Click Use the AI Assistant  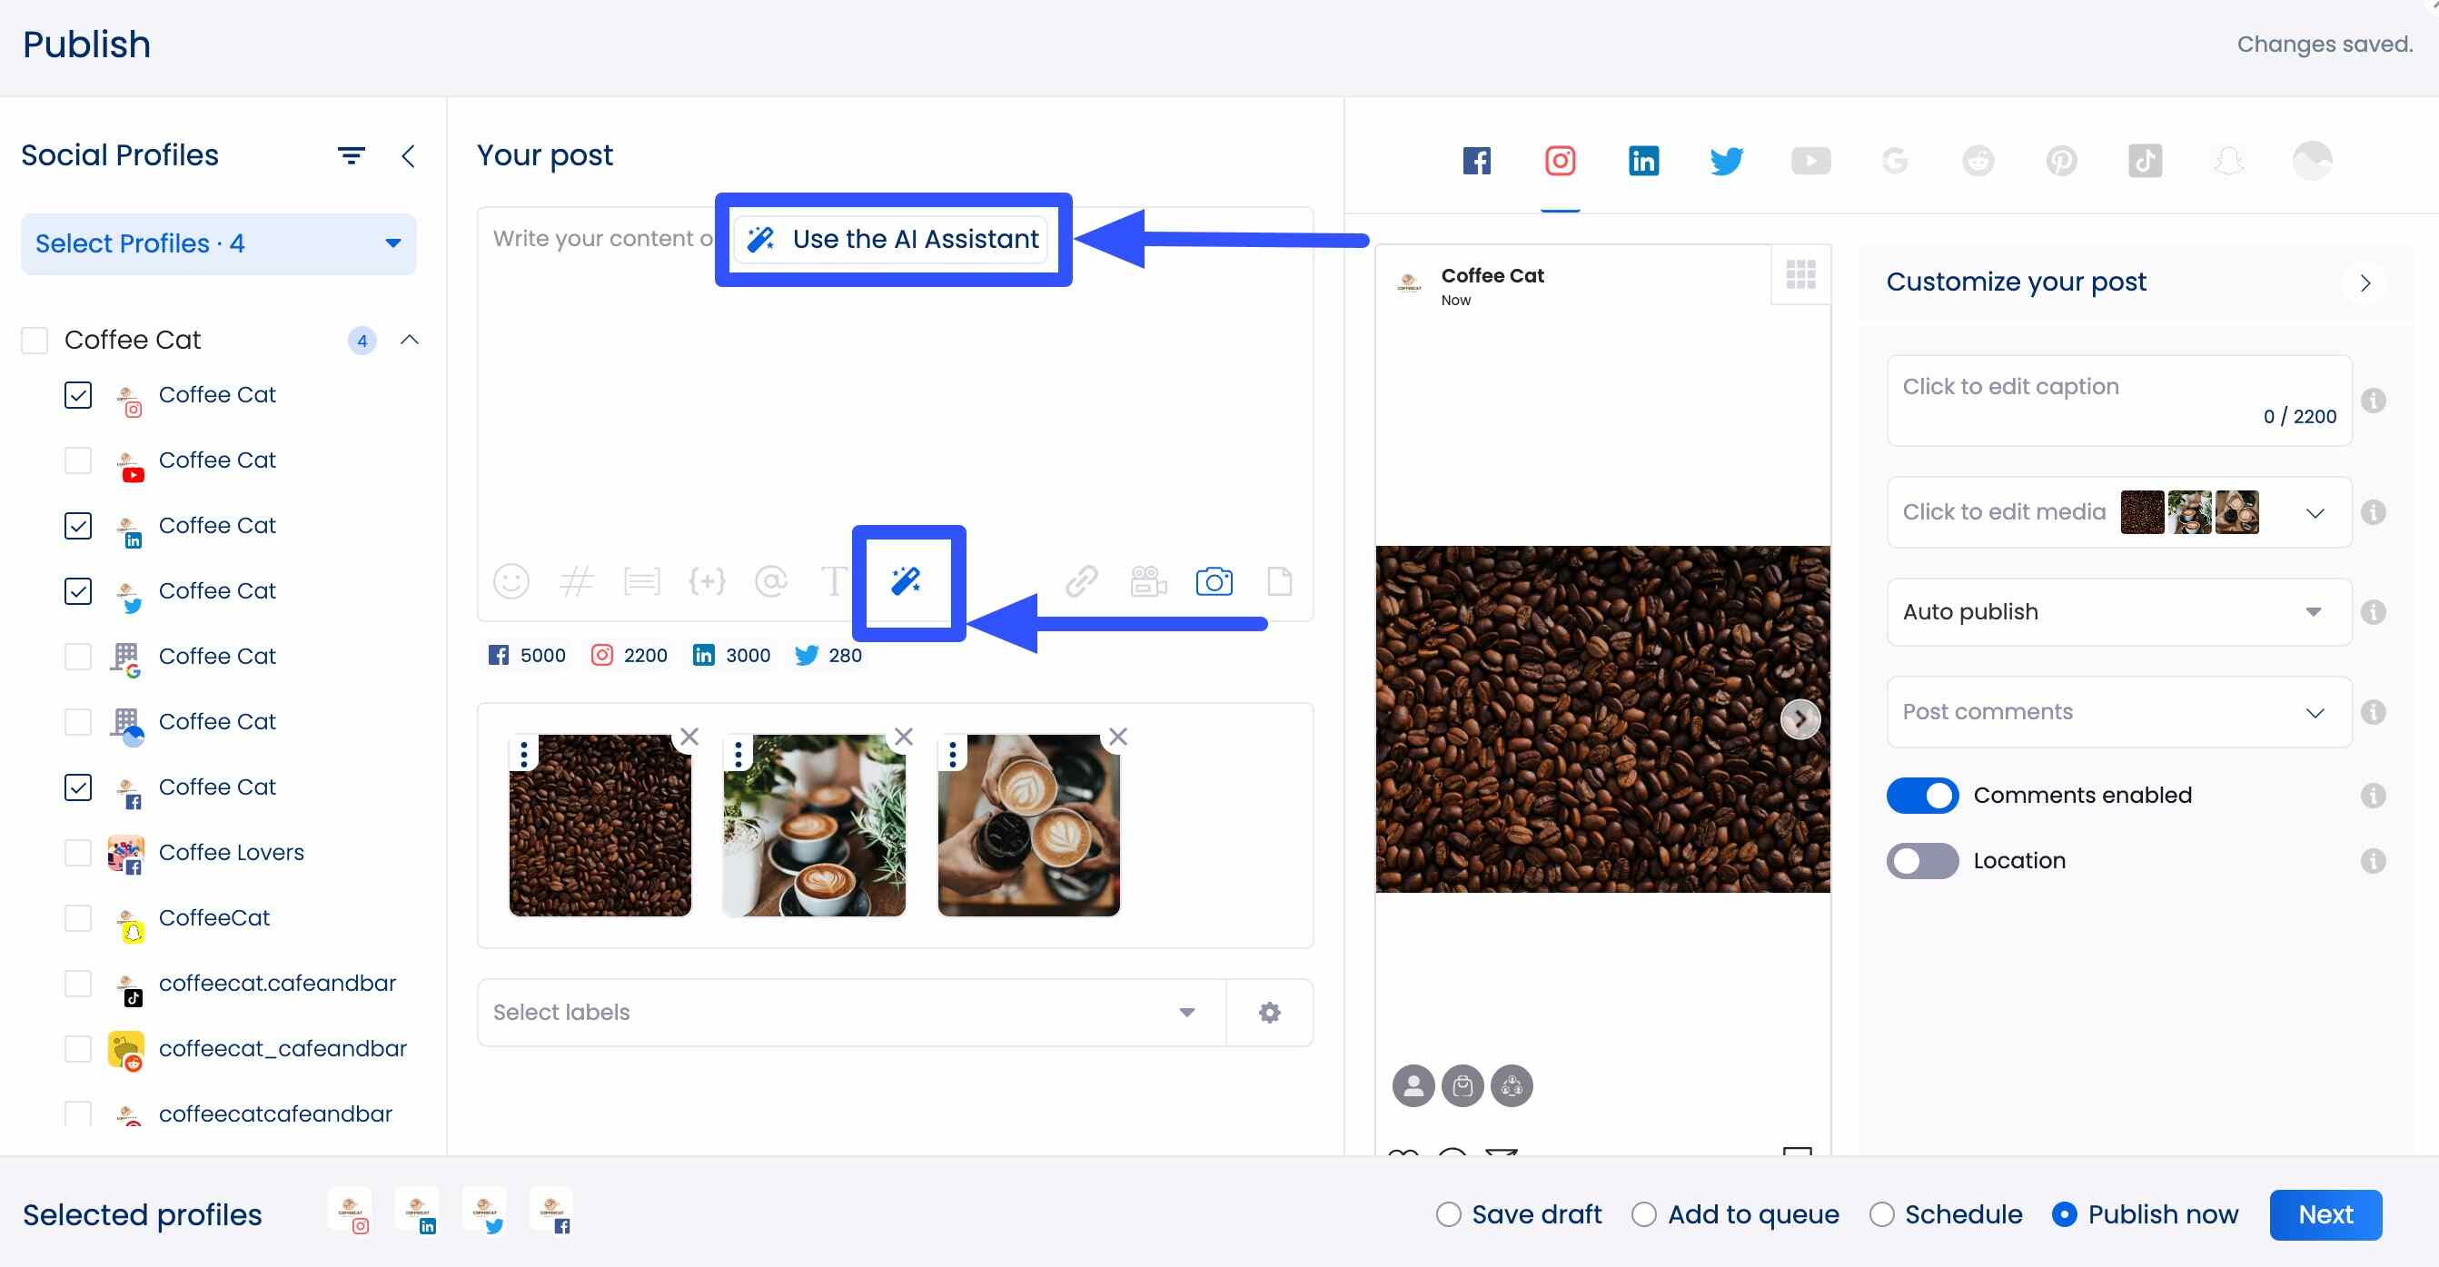[893, 239]
